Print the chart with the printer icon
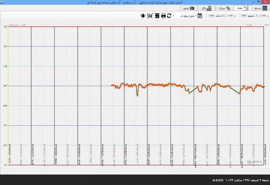This screenshot has width=270, height=185. [x=163, y=16]
